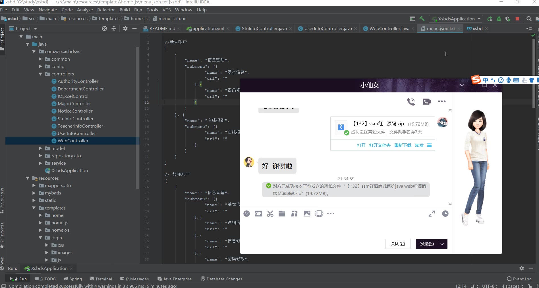Show the hidden editor tabs list

[530, 29]
